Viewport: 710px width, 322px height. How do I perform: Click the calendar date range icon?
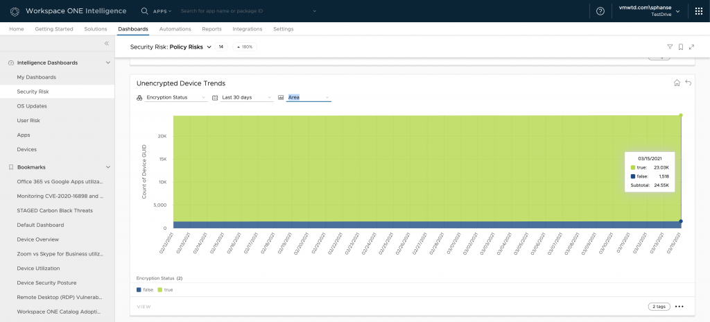[215, 98]
